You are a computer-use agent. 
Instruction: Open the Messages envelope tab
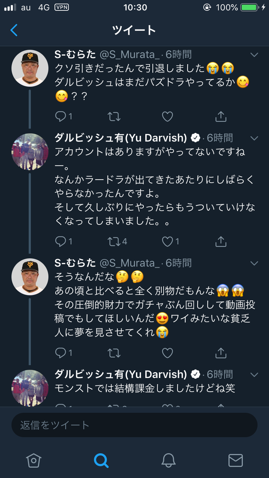tap(235, 460)
